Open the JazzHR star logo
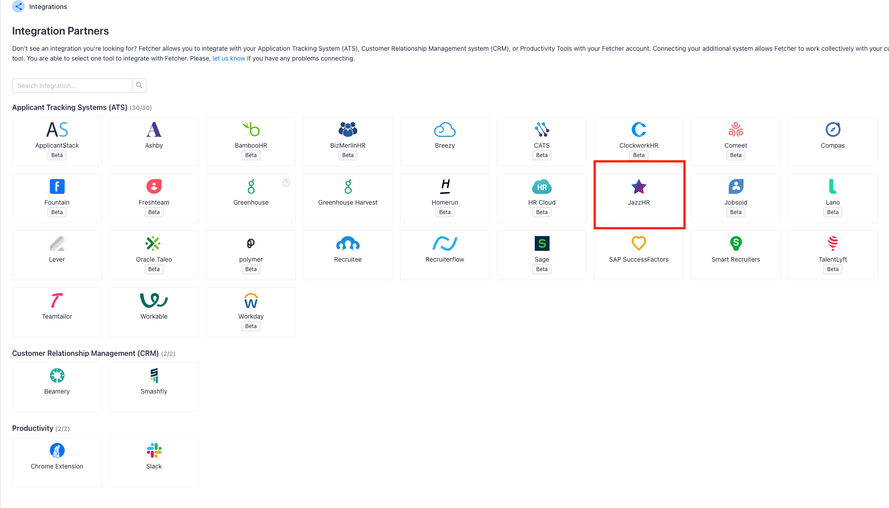The width and height of the screenshot is (889, 508). click(639, 186)
